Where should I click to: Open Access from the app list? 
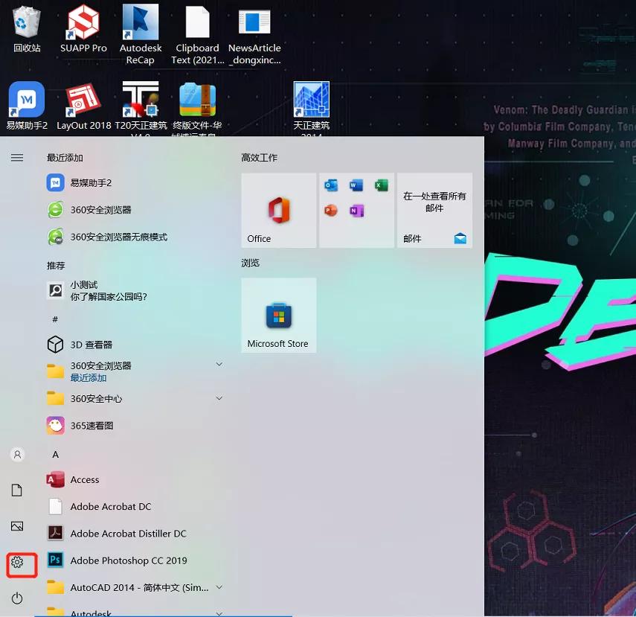[85, 479]
